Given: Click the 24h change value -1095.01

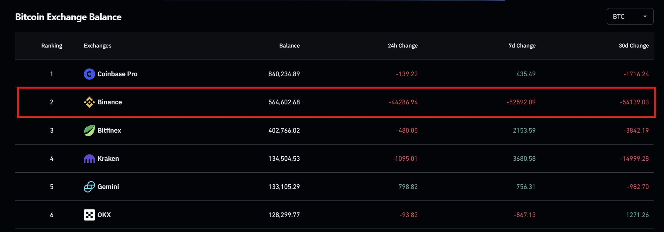Looking at the screenshot, I should coord(405,159).
